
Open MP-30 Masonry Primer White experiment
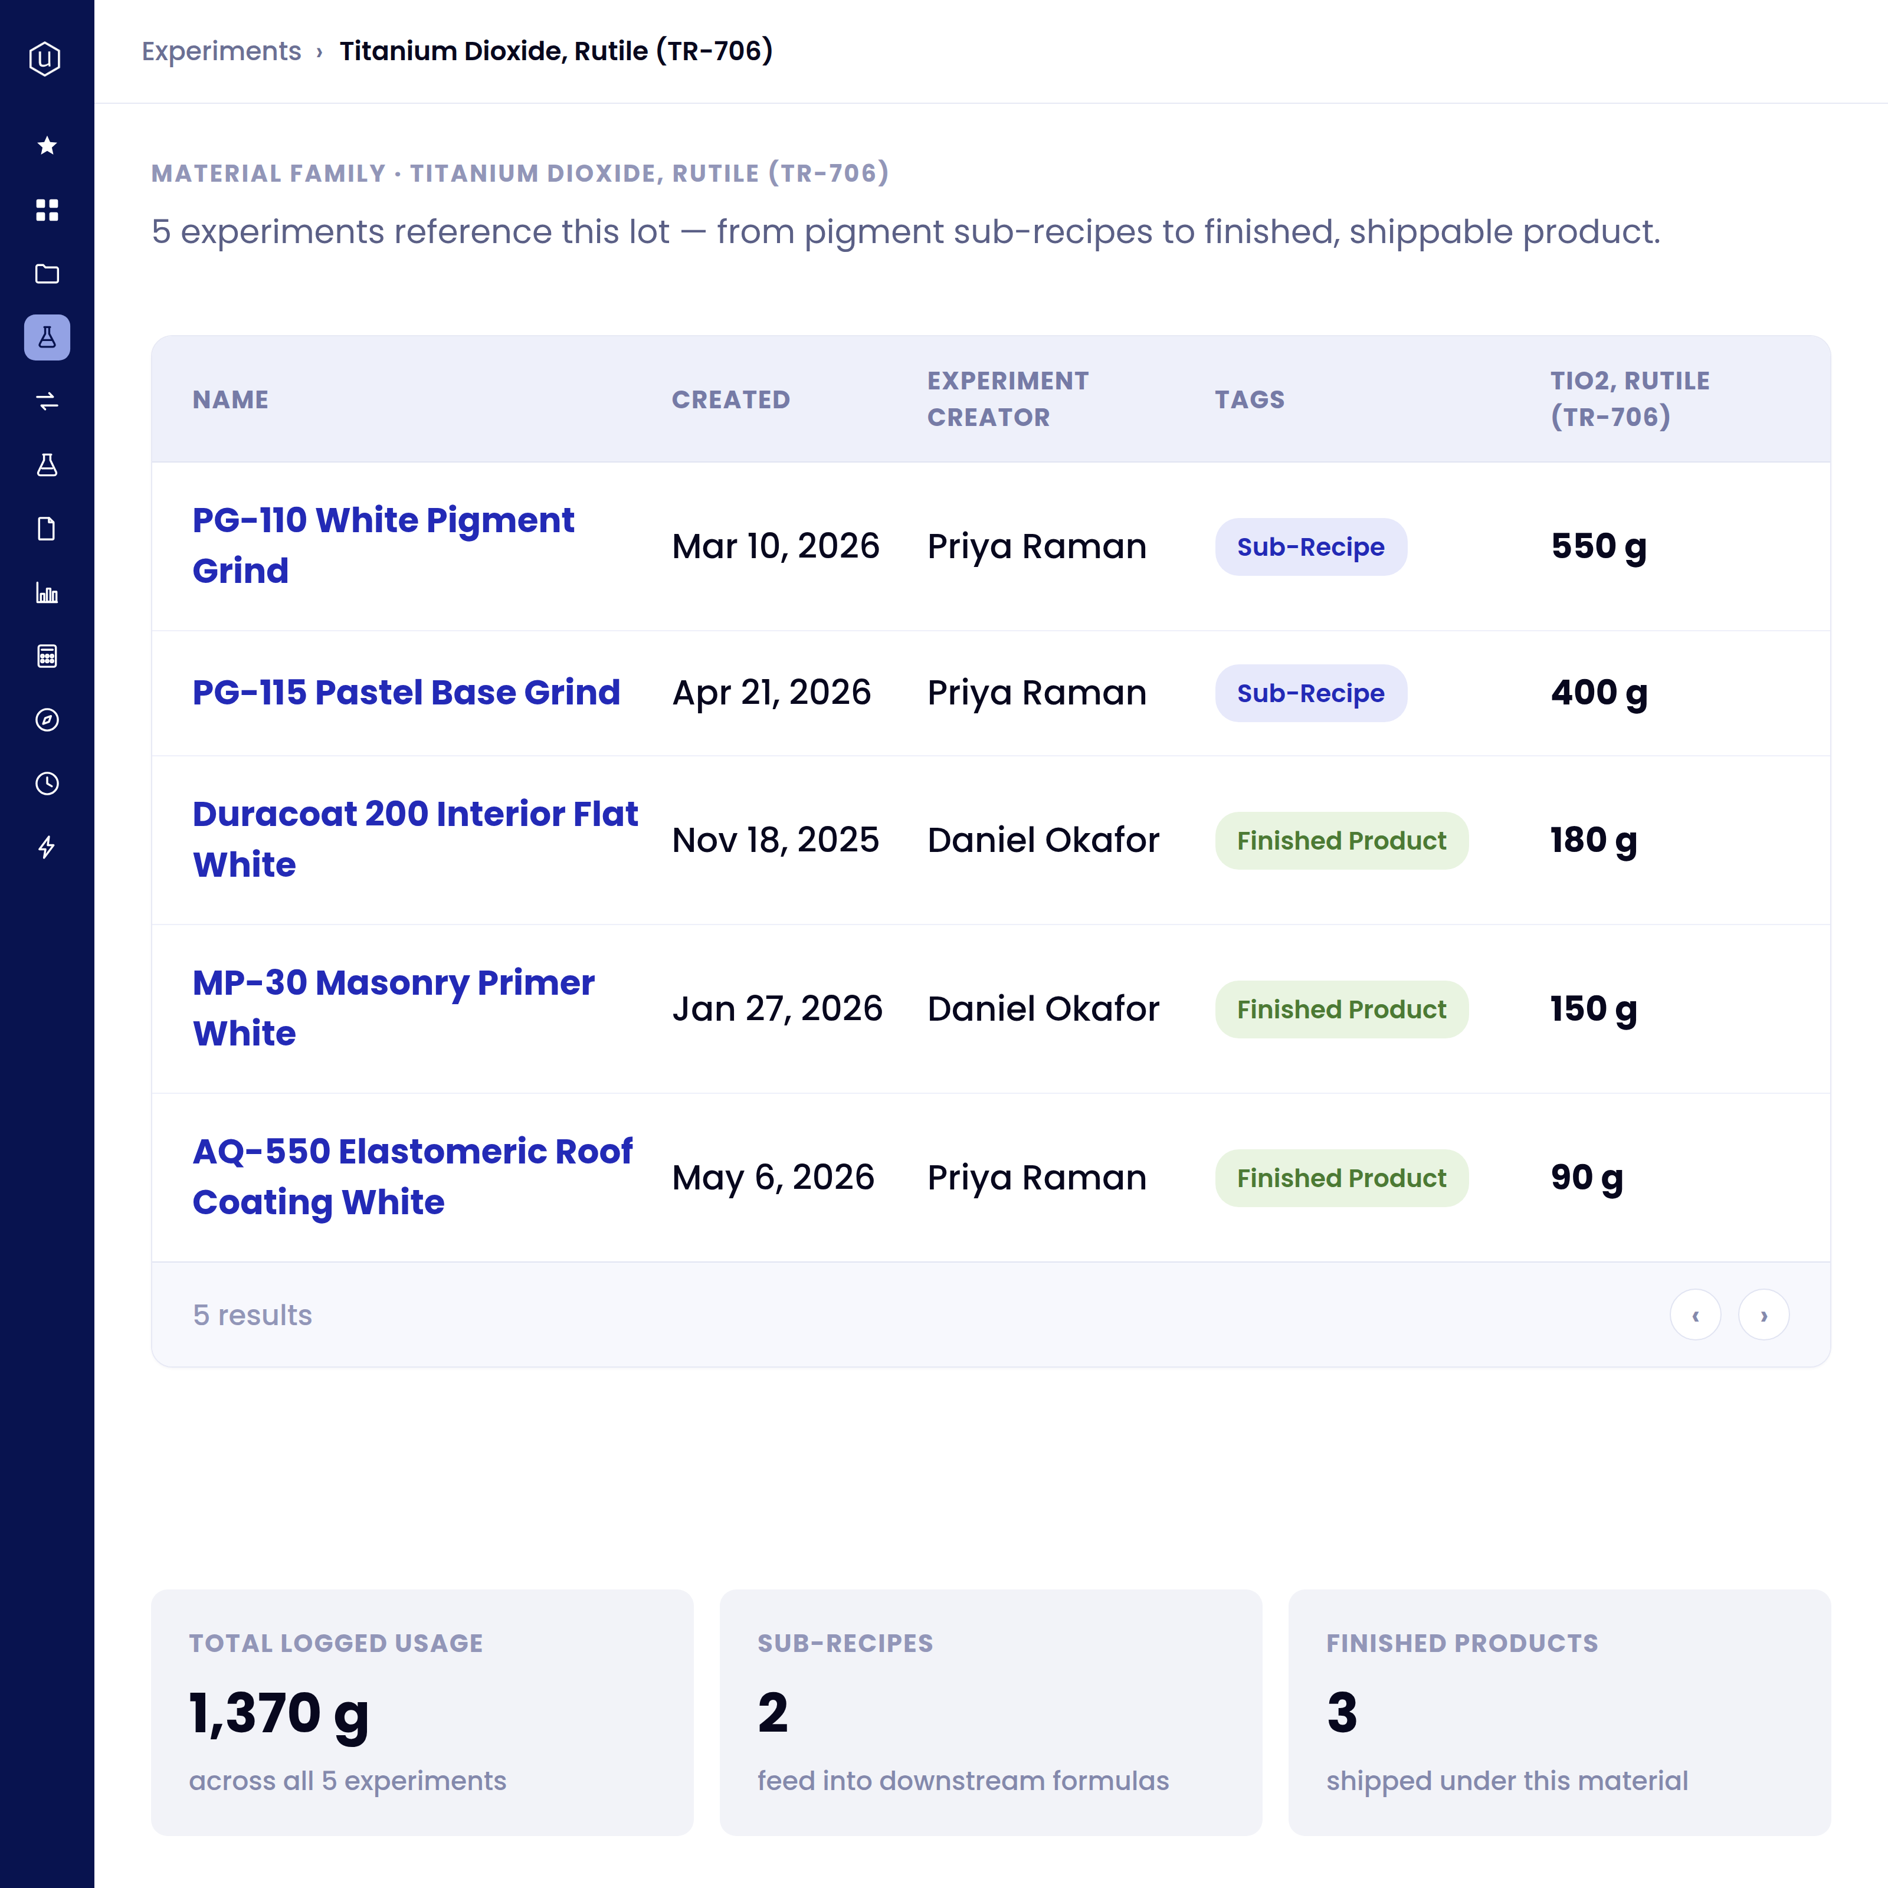(393, 1008)
